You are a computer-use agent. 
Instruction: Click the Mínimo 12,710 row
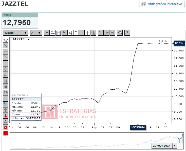[26, 111]
